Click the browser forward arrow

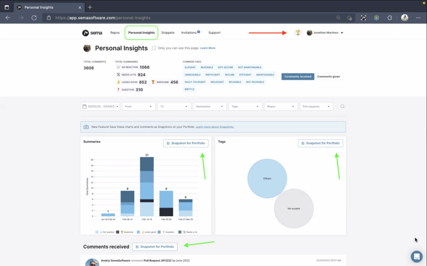(21, 18)
